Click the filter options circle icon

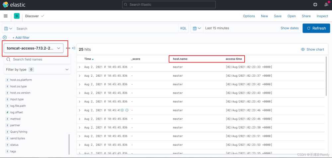[5, 38]
